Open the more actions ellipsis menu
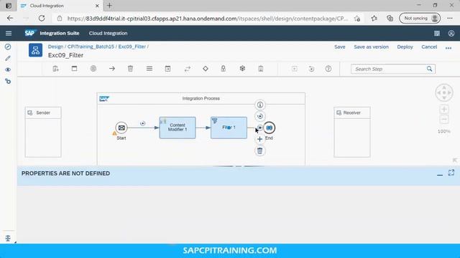The image size is (460, 258). 448,48
